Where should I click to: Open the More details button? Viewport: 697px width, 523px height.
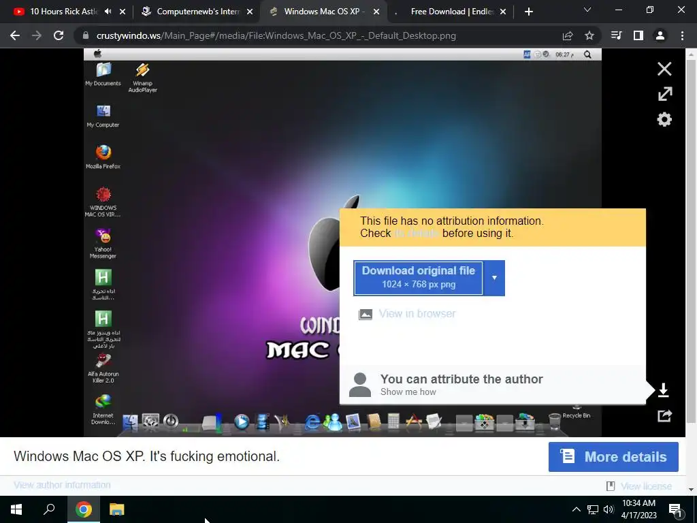point(613,457)
